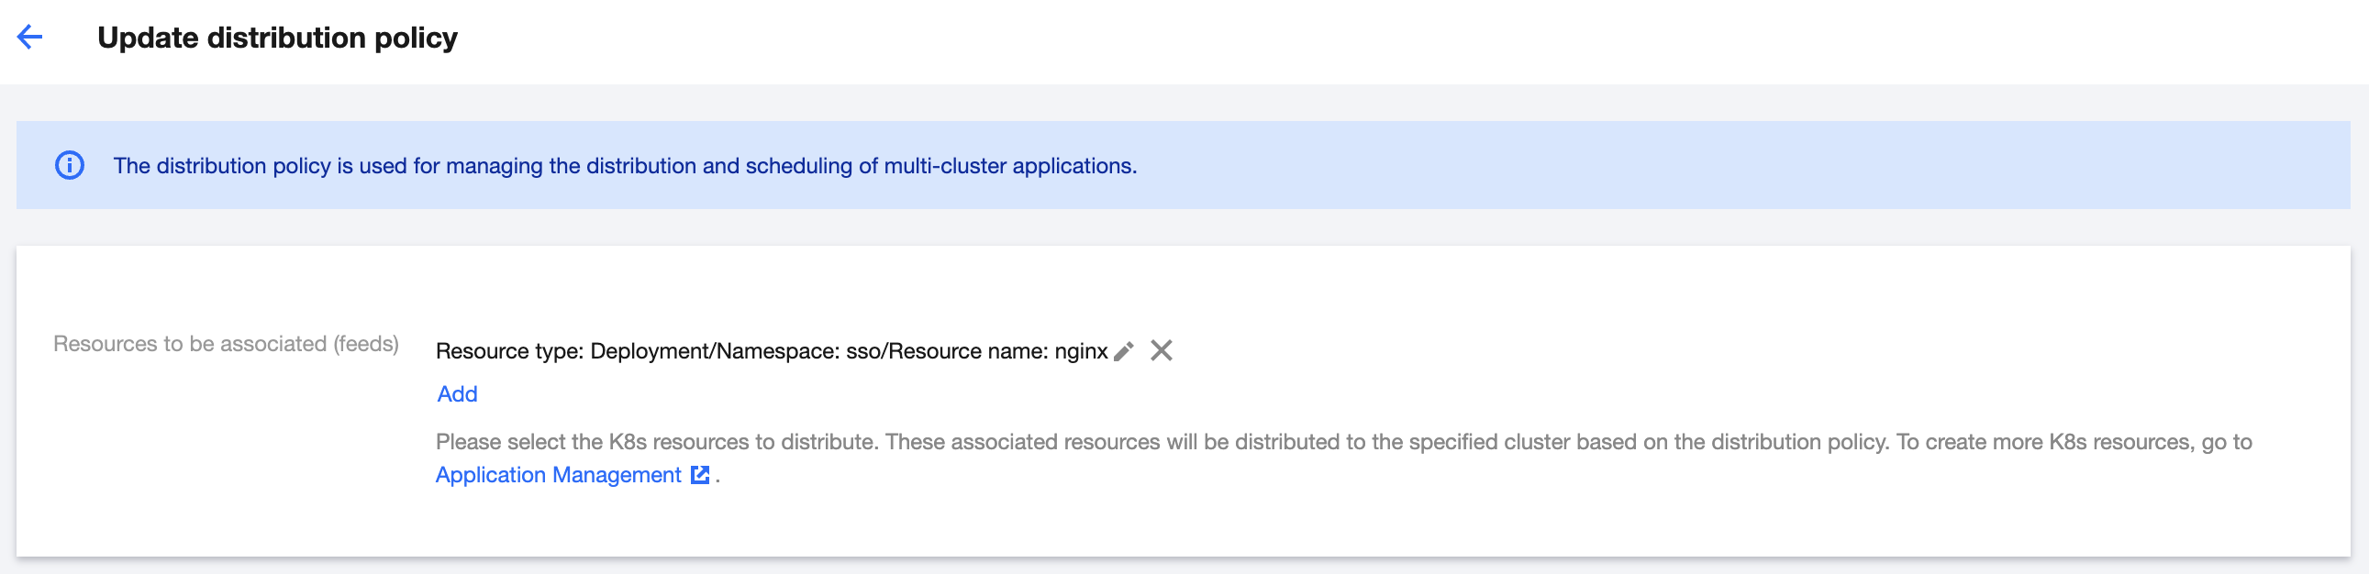Click Add to associate another resource
The width and height of the screenshot is (2369, 574).
click(457, 394)
